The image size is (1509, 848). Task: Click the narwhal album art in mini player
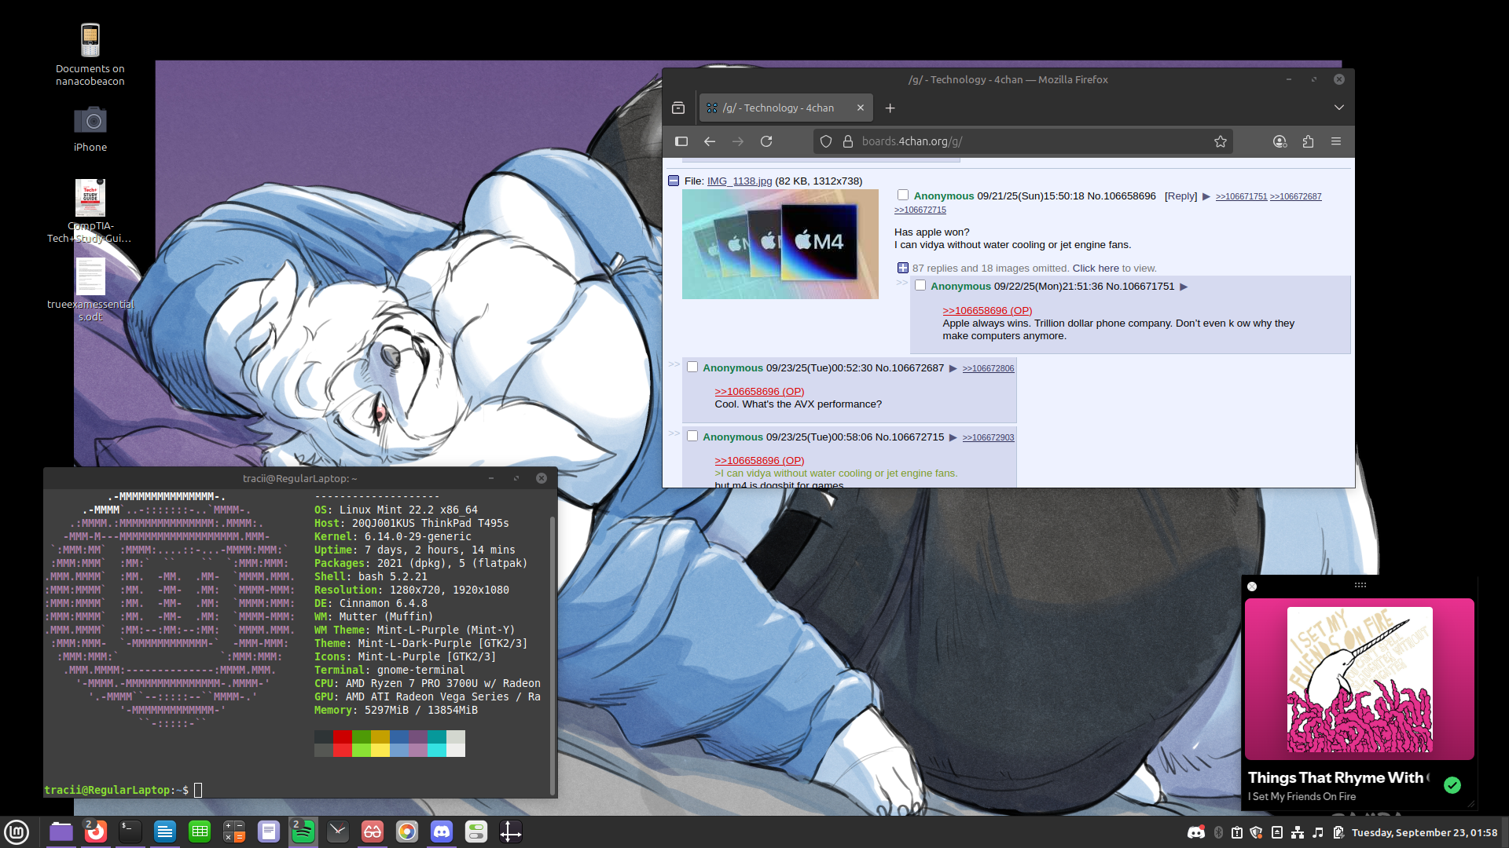point(1360,679)
